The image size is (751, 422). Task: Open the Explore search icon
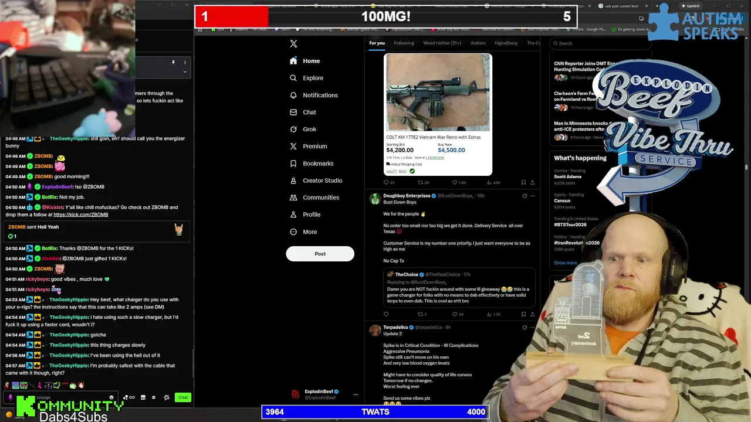pyautogui.click(x=293, y=78)
